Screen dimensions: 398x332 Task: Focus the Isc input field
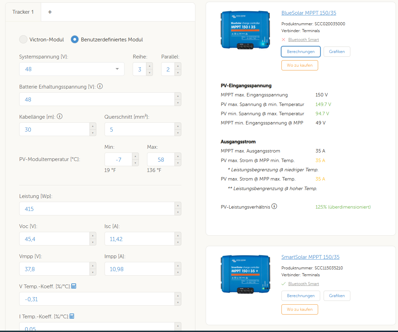pyautogui.click(x=140, y=239)
